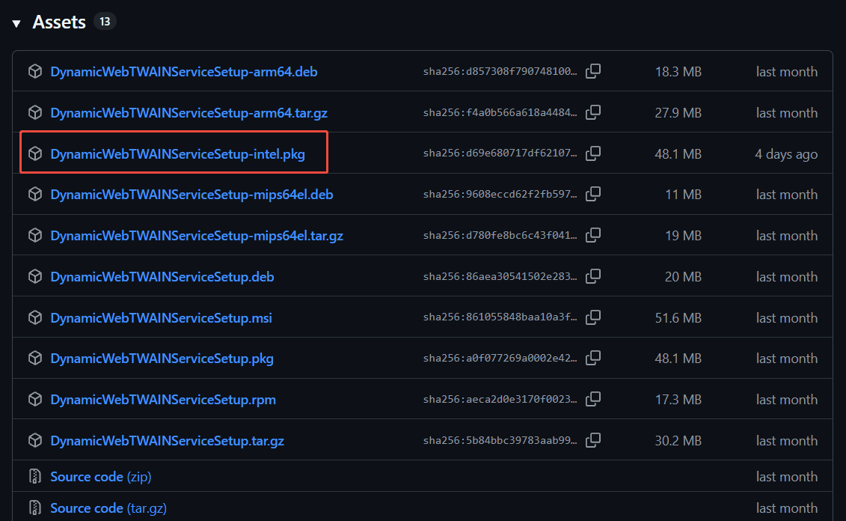Screen dimensions: 846x521
Task: Copy sha256 hash for DynamicWebTWAINServiceSetup.msi
Action: pyautogui.click(x=593, y=317)
